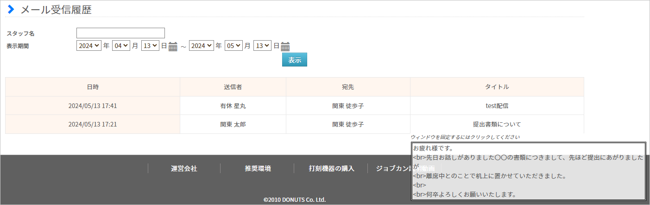Expand the start month dropdown showing 04
This screenshot has height=205, width=650.
pos(120,46)
